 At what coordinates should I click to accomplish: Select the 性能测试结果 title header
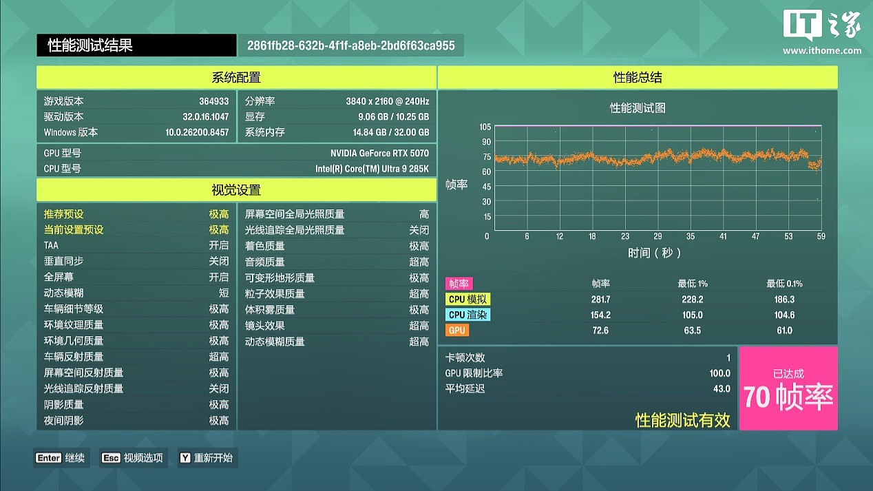[136, 45]
